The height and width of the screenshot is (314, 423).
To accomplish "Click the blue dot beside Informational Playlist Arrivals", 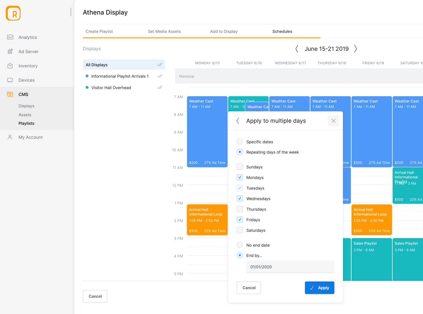I will pos(87,76).
